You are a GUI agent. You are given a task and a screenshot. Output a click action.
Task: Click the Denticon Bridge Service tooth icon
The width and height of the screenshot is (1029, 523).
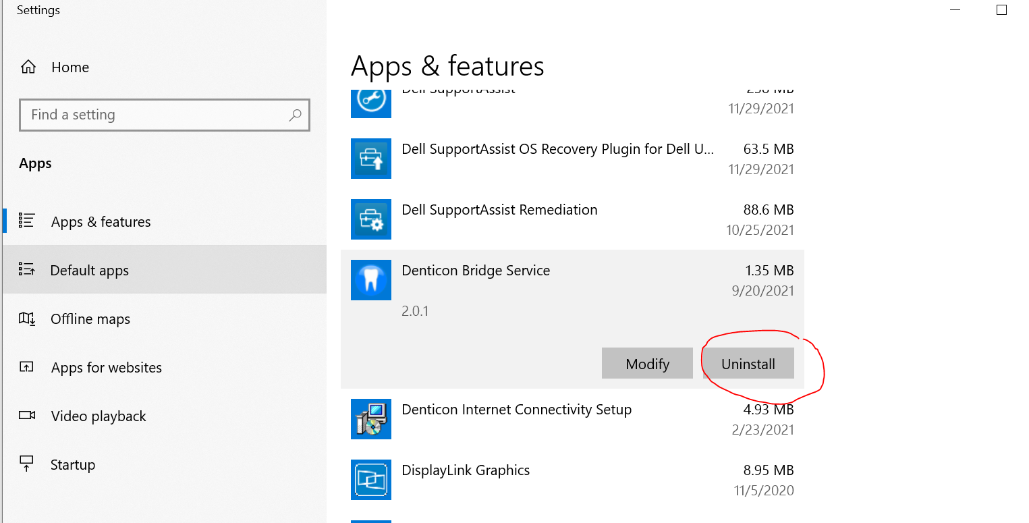[x=371, y=280]
